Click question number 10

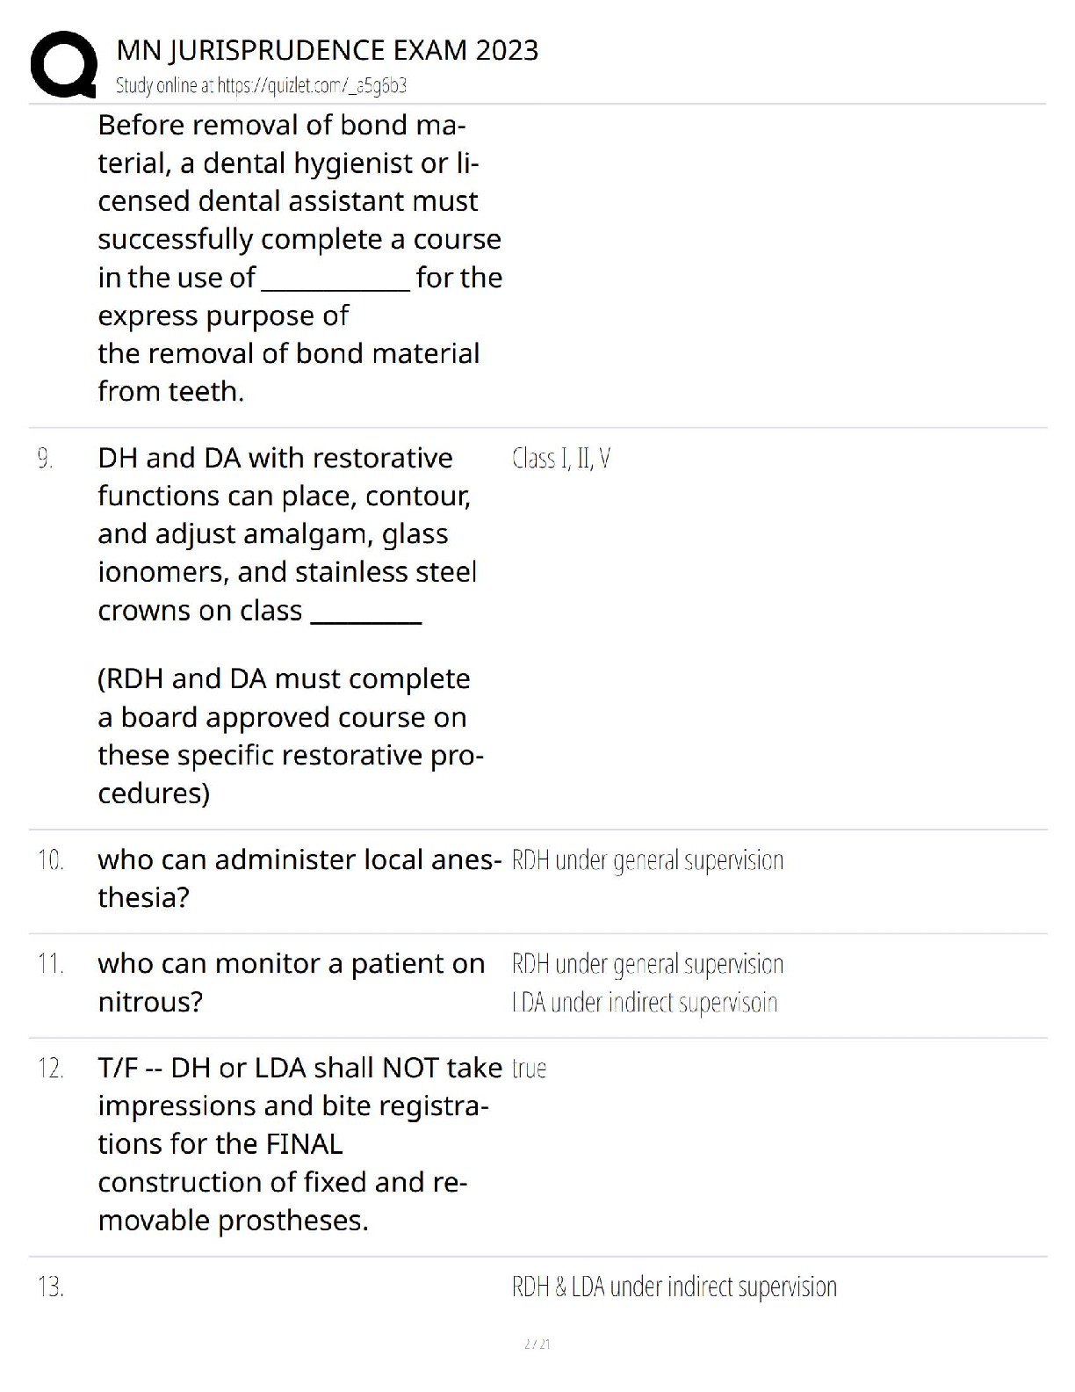[50, 859]
